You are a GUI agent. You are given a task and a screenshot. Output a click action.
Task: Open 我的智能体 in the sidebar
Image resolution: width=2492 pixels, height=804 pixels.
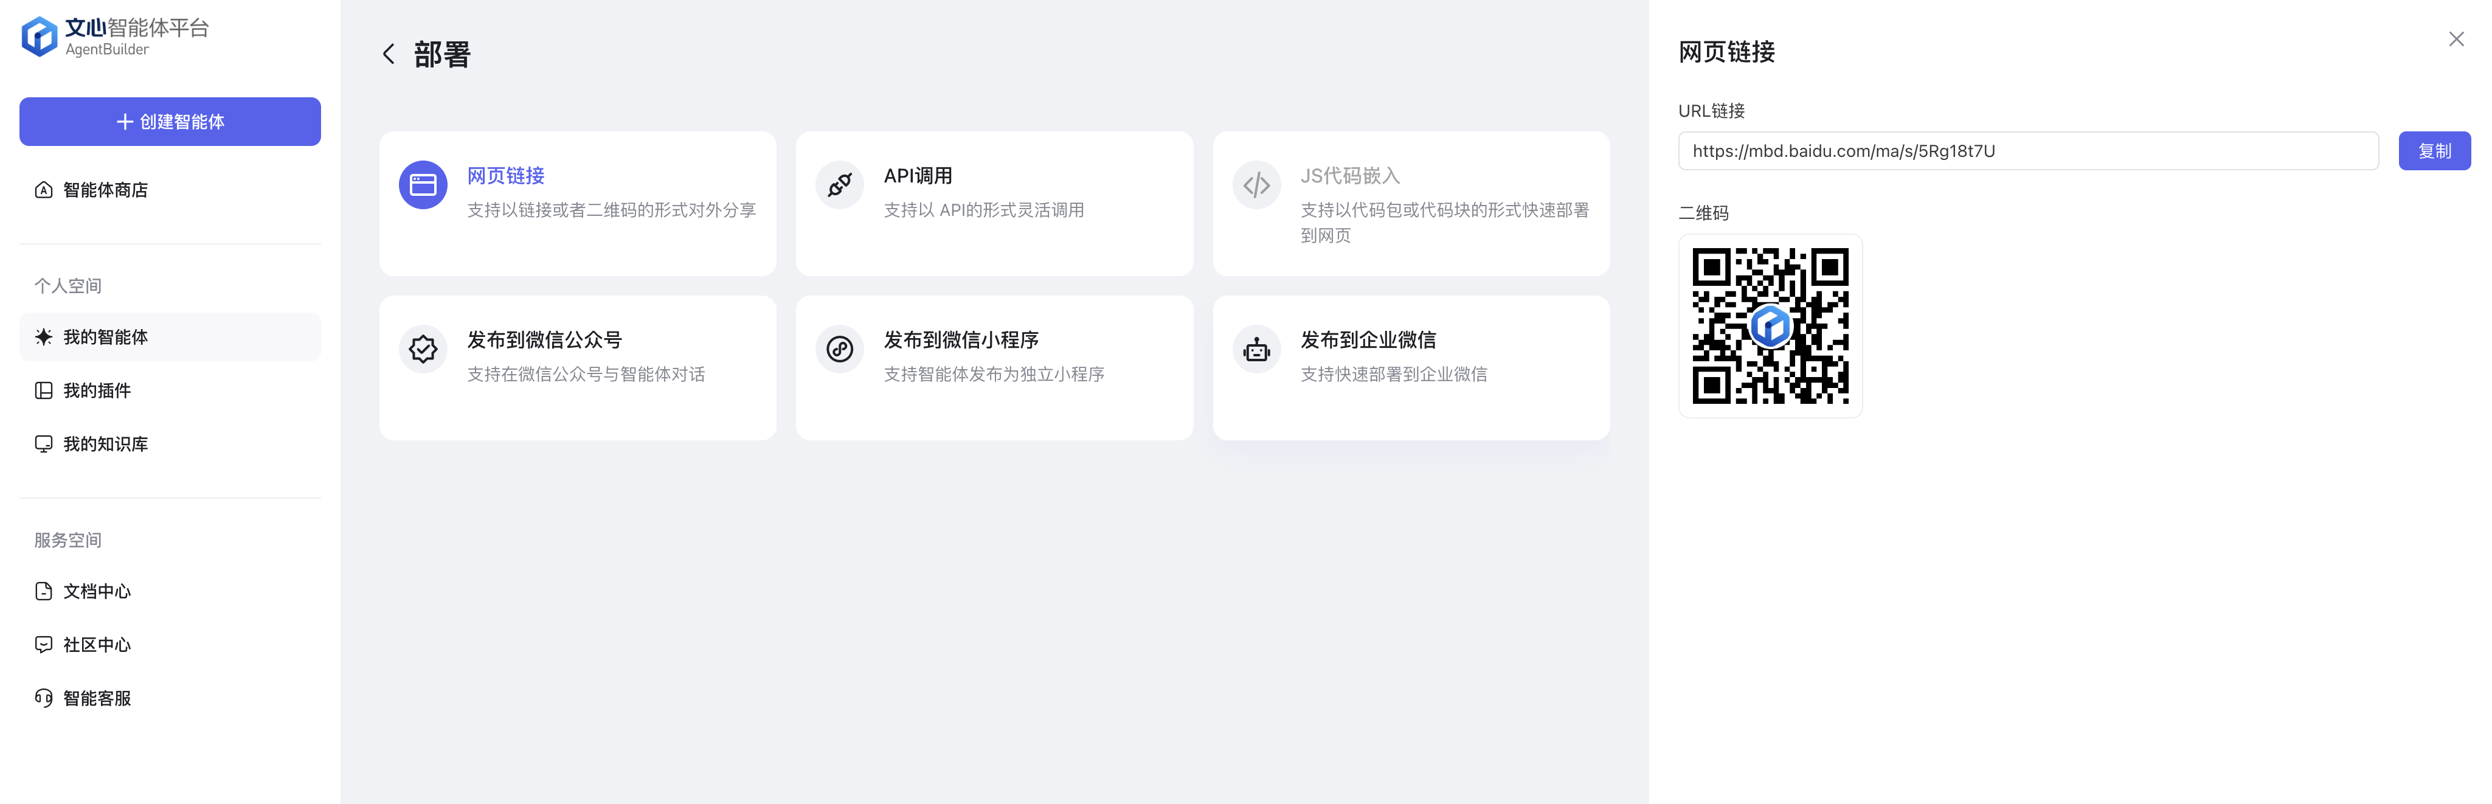tap(105, 337)
